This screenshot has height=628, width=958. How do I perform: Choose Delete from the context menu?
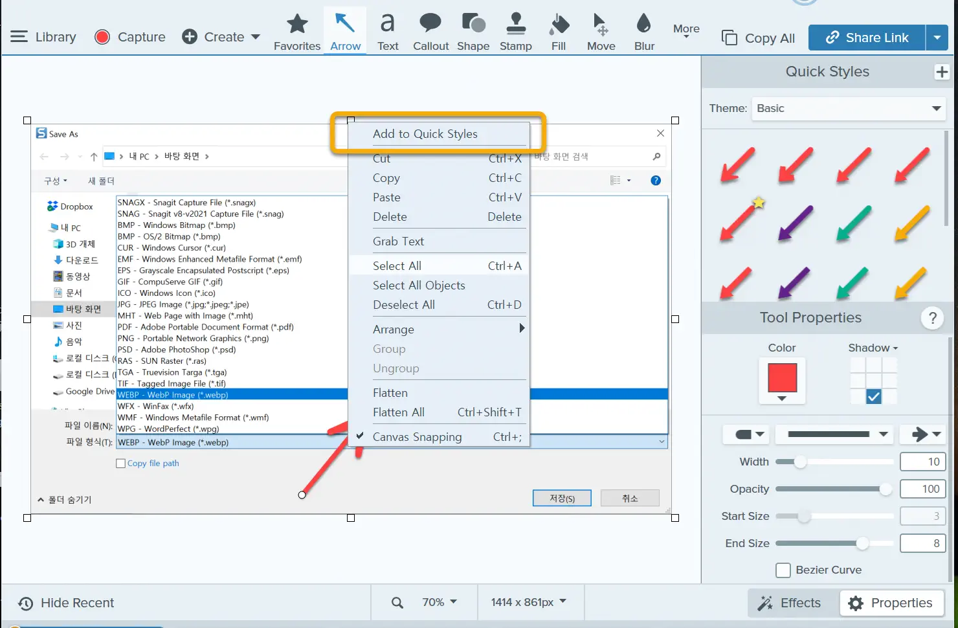439,217
